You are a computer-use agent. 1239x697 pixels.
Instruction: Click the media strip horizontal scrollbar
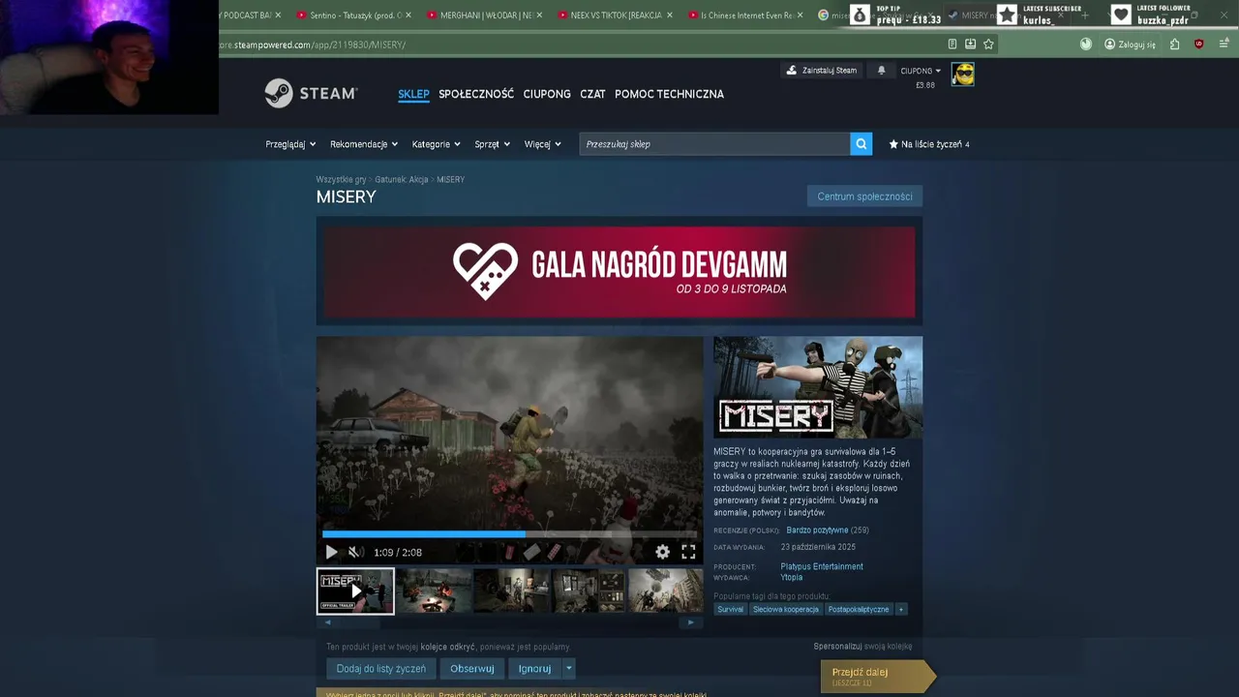click(509, 622)
